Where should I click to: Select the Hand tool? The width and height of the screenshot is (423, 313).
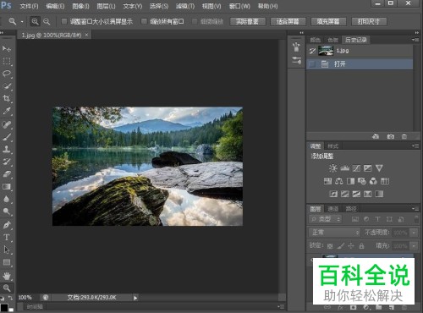pyautogui.click(x=6, y=276)
